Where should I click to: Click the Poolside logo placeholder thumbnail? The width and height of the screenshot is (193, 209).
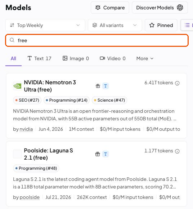tap(17, 154)
